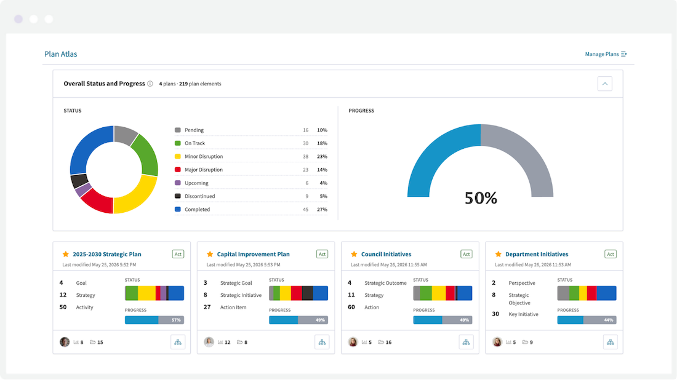Viewport: 677px width, 380px height.
Task: Click "Key Initiative" row in Department Initiatives
Action: [515, 314]
